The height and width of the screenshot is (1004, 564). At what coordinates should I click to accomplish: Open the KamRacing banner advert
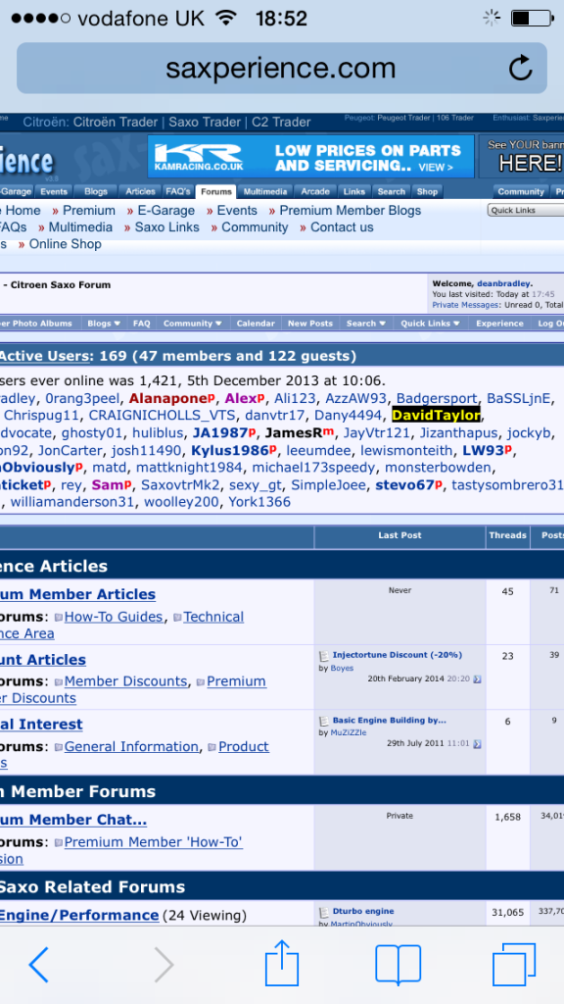(x=310, y=157)
